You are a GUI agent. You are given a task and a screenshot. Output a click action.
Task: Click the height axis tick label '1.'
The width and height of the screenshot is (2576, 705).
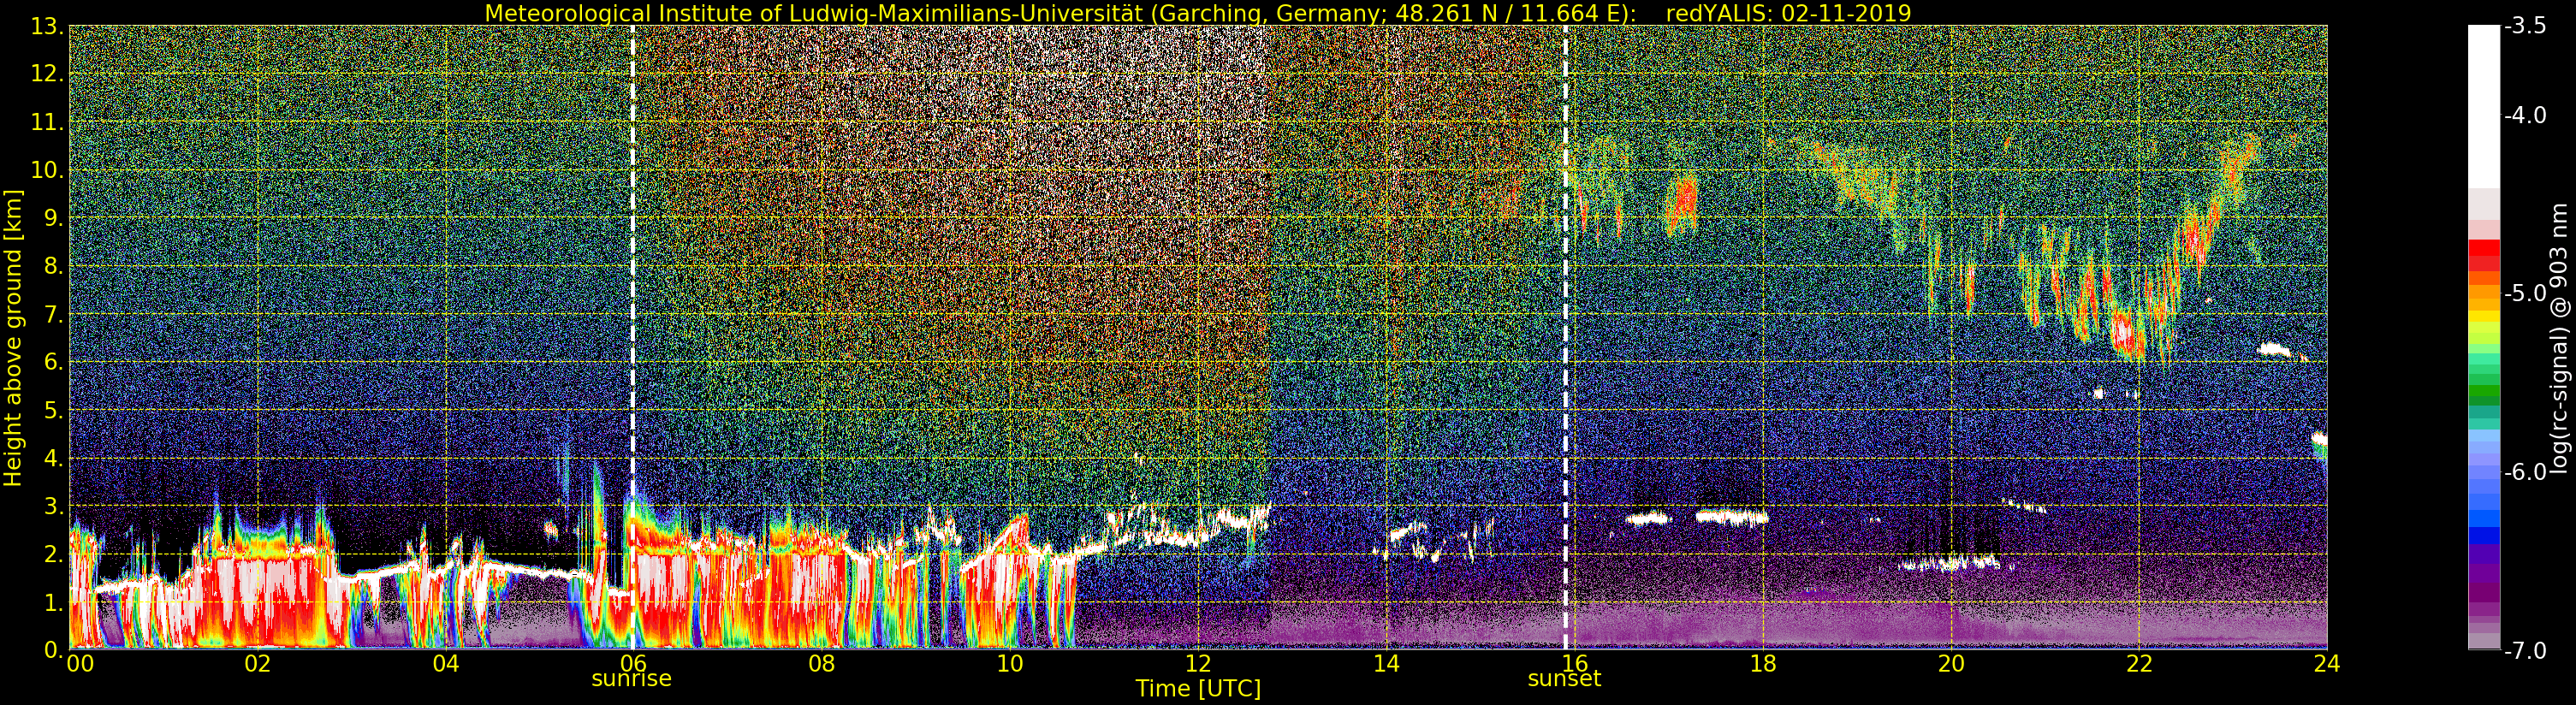[53, 603]
